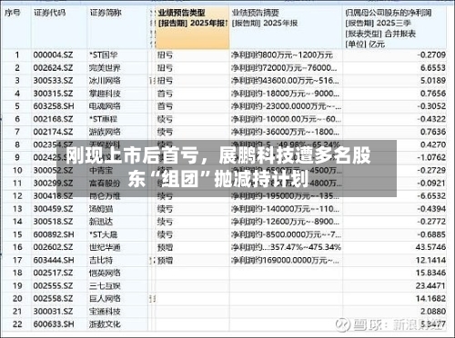This screenshot has height=338, width=455.
Task: Select the 首亏 cell in 掌趣科技 row
Action: (165, 94)
